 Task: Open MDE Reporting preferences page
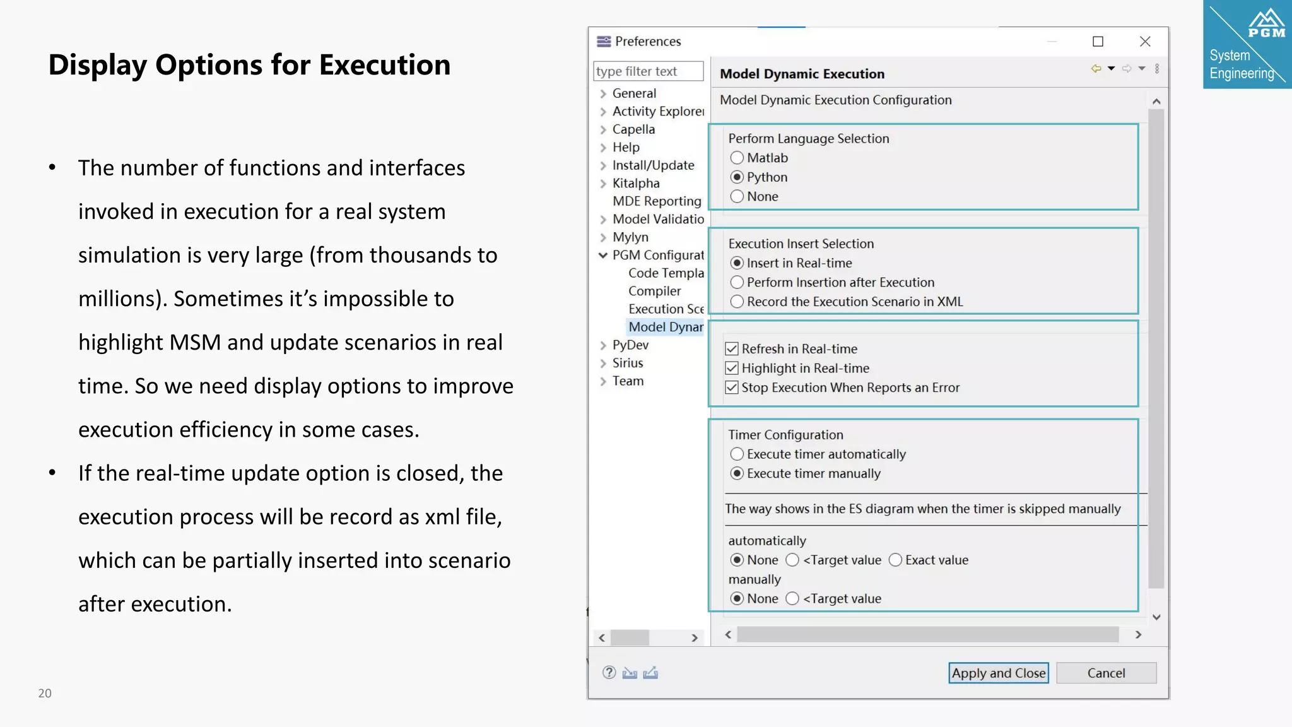(x=657, y=201)
